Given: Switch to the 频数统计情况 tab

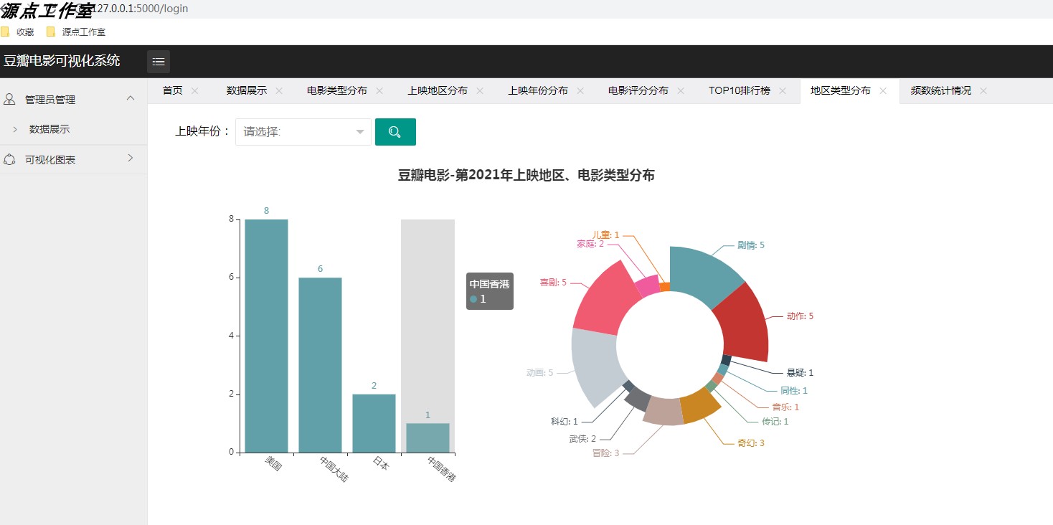Looking at the screenshot, I should tap(940, 91).
